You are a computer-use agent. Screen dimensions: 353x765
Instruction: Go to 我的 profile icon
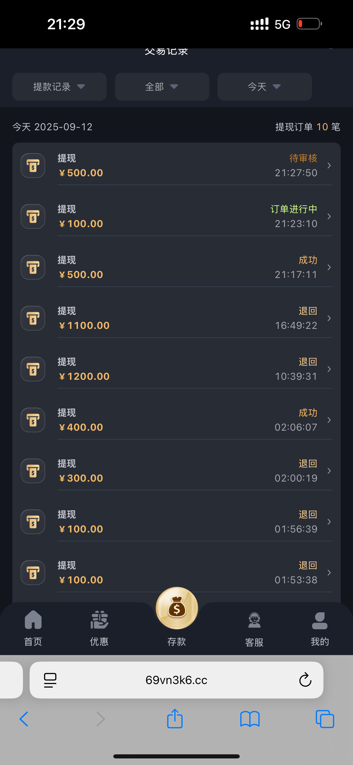point(319,620)
